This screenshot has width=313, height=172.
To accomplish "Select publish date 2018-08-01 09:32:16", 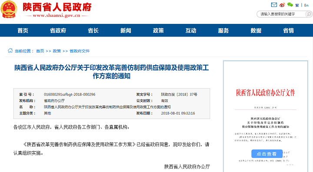I will tap(178, 113).
